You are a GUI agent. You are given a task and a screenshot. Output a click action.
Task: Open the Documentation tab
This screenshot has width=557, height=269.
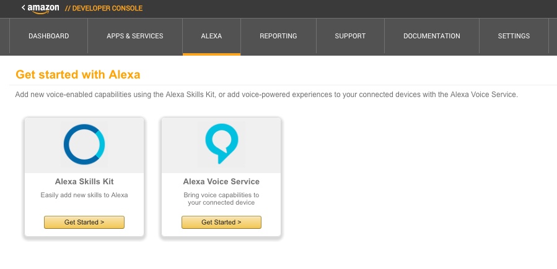click(432, 36)
